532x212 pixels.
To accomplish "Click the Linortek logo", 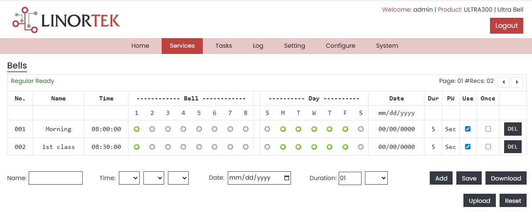I will pos(66,20).
